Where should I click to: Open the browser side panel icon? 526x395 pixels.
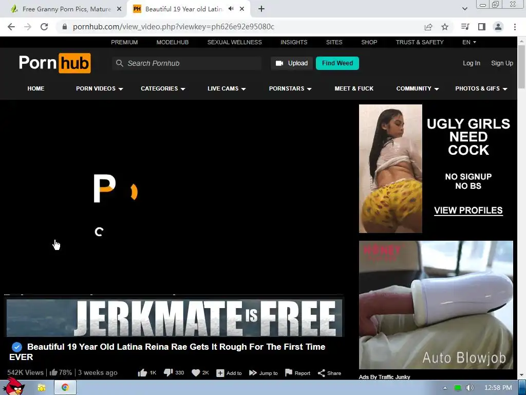(482, 27)
